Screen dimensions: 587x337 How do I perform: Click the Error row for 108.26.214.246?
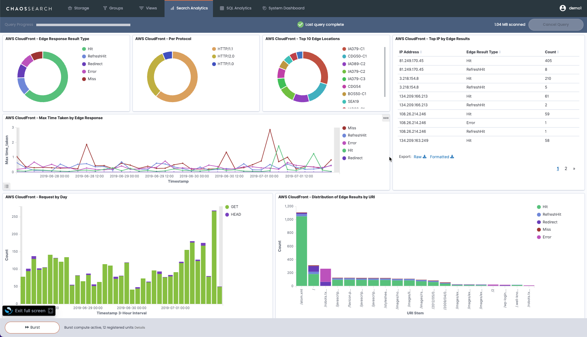click(x=489, y=123)
